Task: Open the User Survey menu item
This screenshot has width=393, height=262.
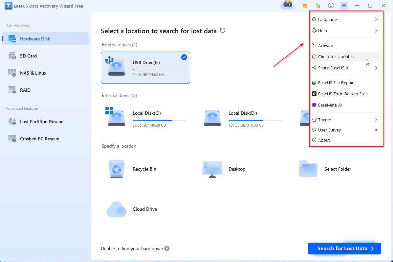Action: 346,130
